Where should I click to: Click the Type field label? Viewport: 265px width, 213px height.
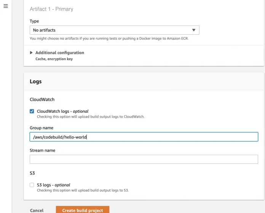(34, 21)
